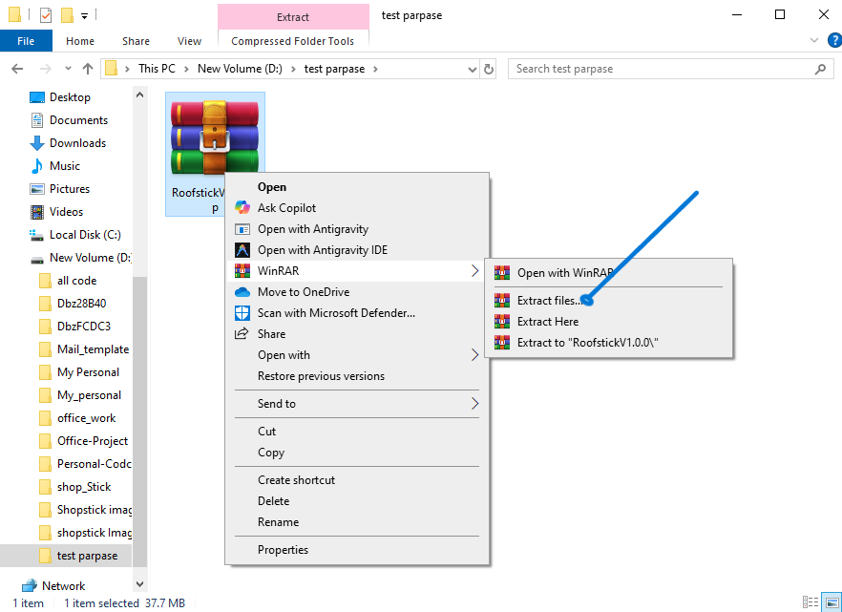The width and height of the screenshot is (842, 612).
Task: Click the Share icon in context menu
Action: click(242, 334)
